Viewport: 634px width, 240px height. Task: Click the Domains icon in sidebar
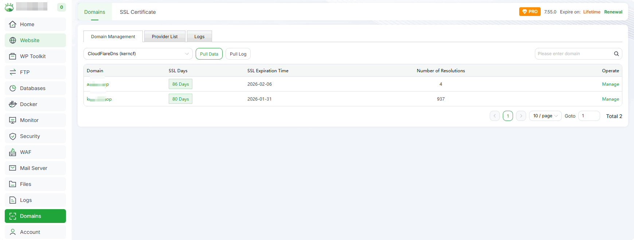(x=13, y=216)
